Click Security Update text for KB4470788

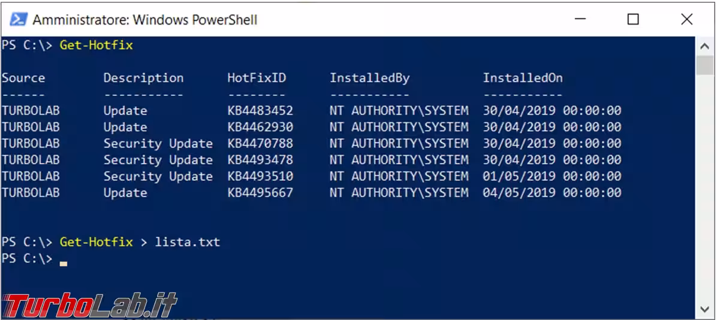tap(158, 144)
